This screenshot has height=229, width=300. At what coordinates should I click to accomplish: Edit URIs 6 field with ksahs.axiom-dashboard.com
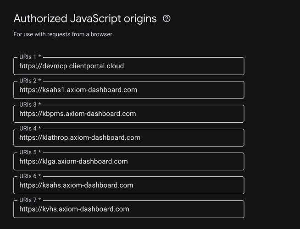(x=129, y=185)
